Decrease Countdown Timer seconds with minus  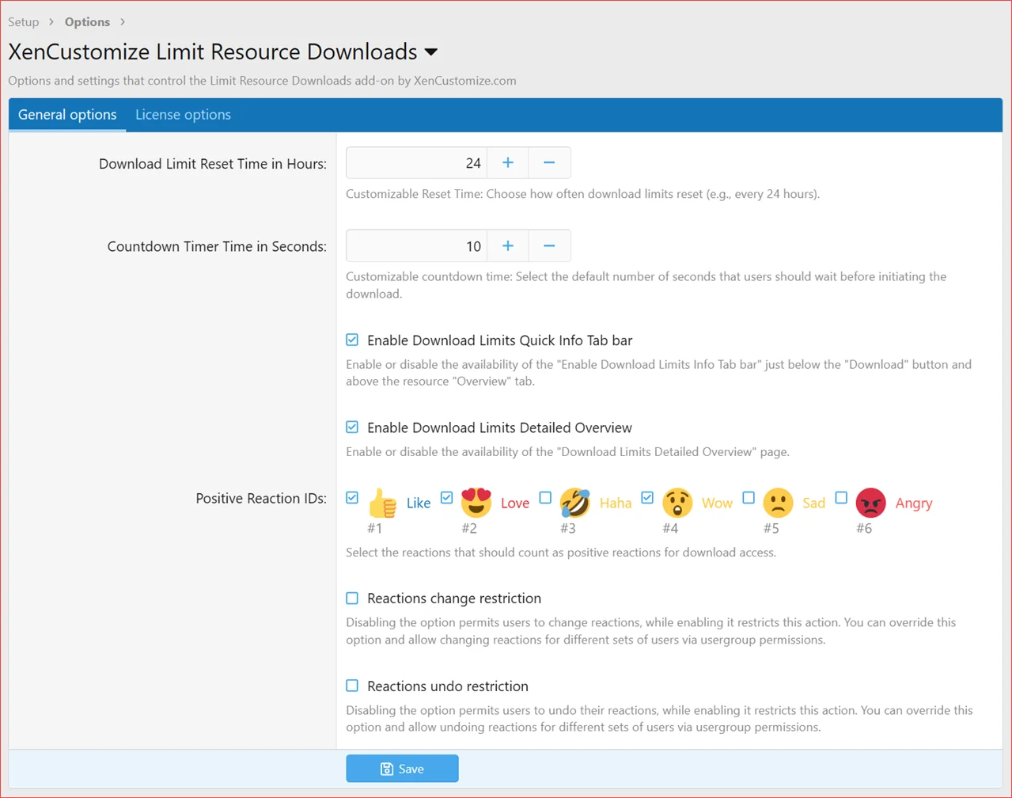tap(549, 246)
